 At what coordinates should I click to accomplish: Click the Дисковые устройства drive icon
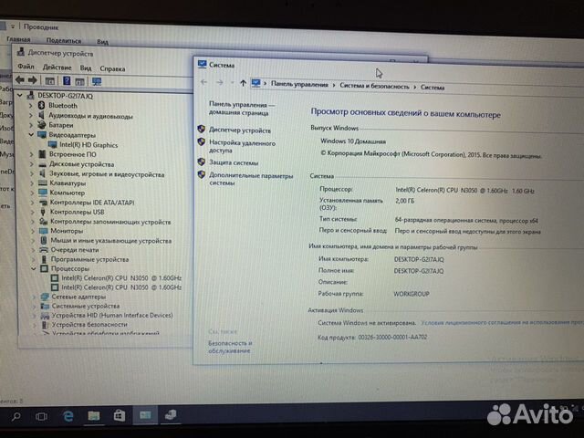(43, 164)
